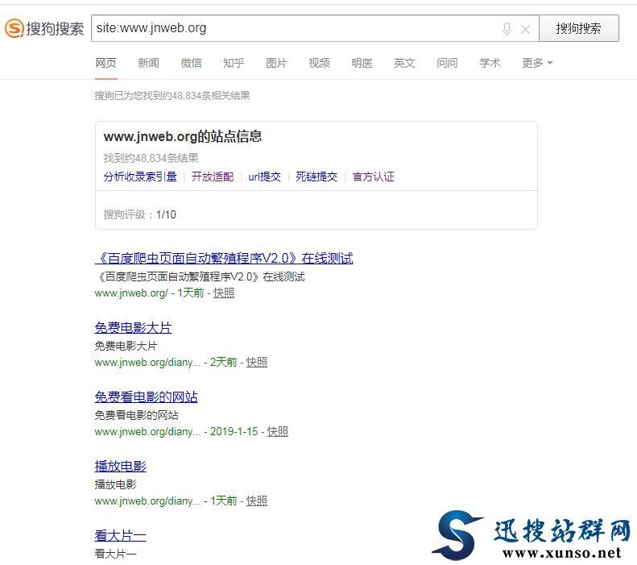
Task: Click the 播放电影 snippet text
Action: (x=116, y=484)
